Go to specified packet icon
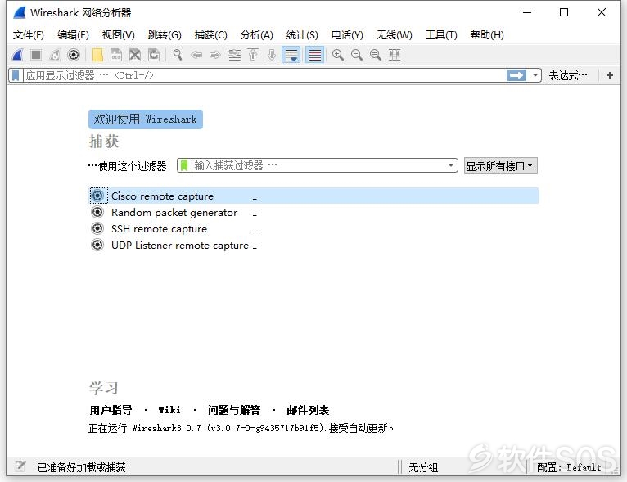The height and width of the screenshot is (482, 627). click(234, 55)
